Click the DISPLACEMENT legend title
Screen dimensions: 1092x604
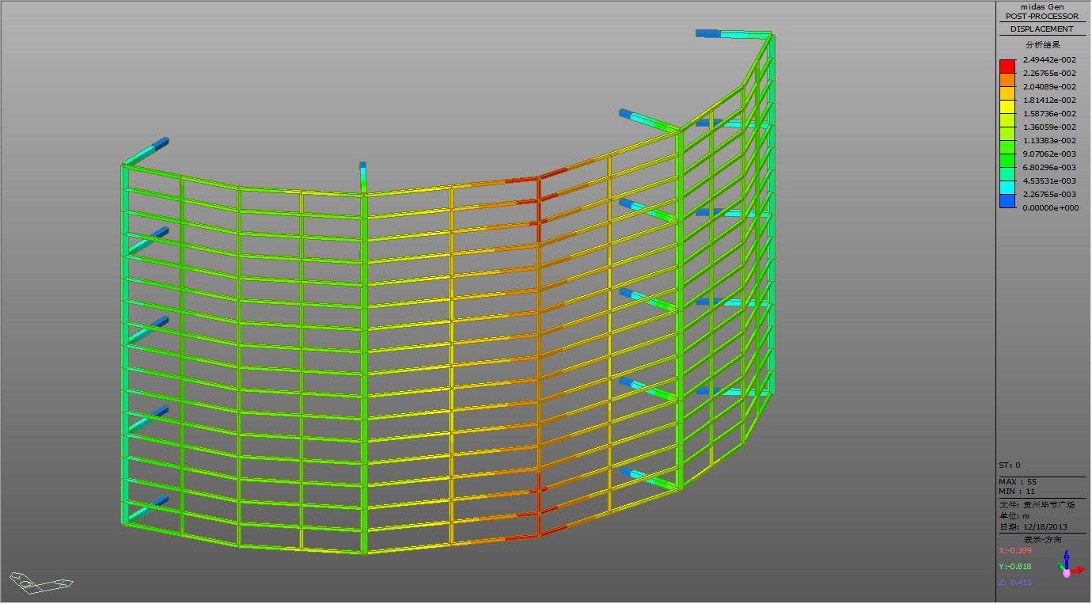pos(1042,29)
